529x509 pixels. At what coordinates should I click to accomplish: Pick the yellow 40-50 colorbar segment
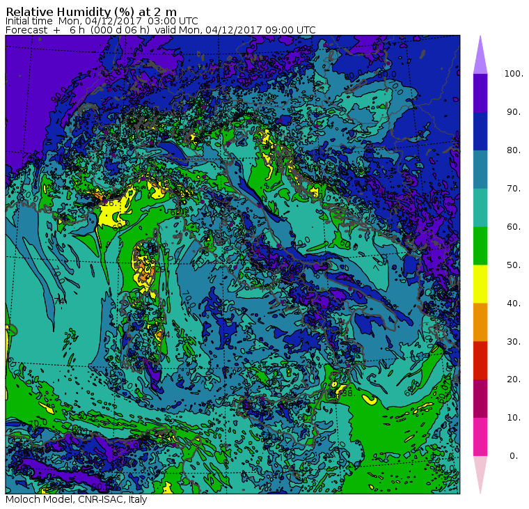tap(480, 284)
